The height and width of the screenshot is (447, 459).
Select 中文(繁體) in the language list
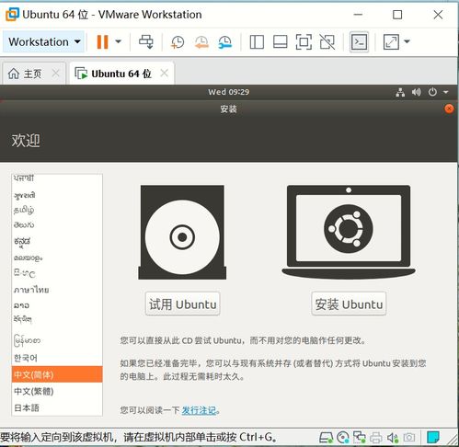pos(57,391)
